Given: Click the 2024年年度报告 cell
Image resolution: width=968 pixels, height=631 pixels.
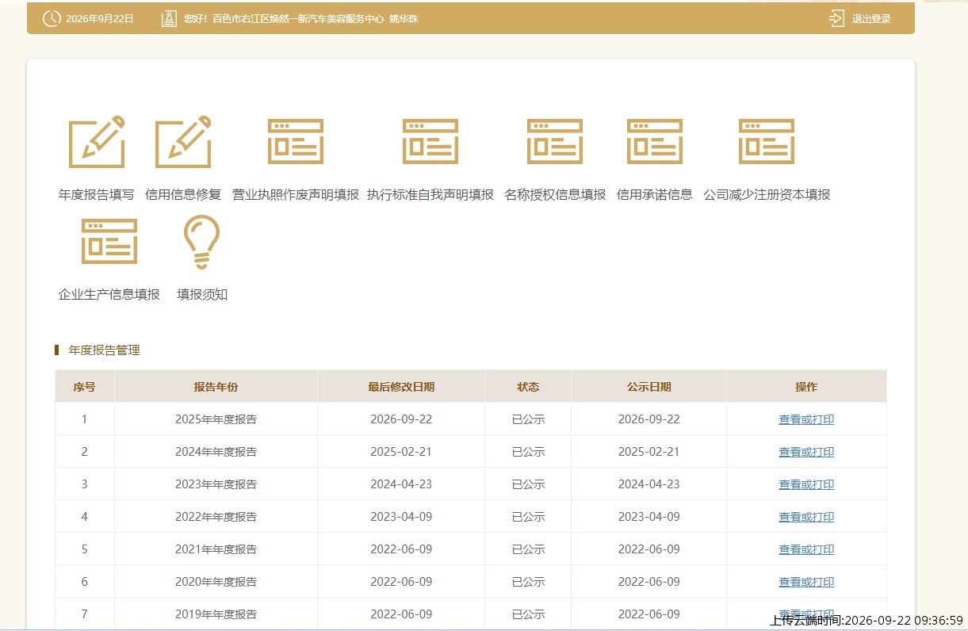Looking at the screenshot, I should pos(216,452).
